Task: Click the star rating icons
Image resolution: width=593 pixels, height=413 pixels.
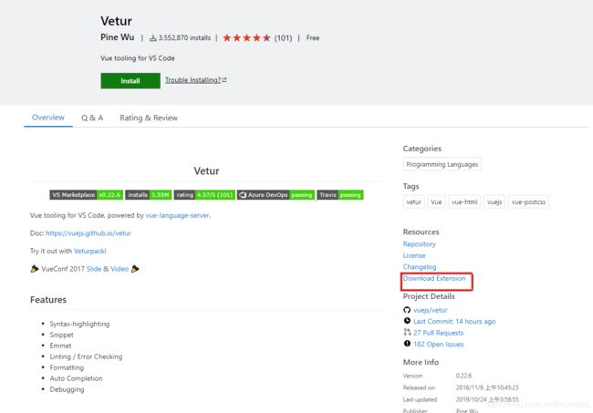Action: [246, 37]
